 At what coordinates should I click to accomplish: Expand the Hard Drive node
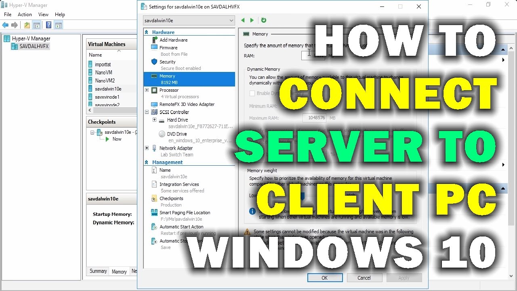click(154, 120)
